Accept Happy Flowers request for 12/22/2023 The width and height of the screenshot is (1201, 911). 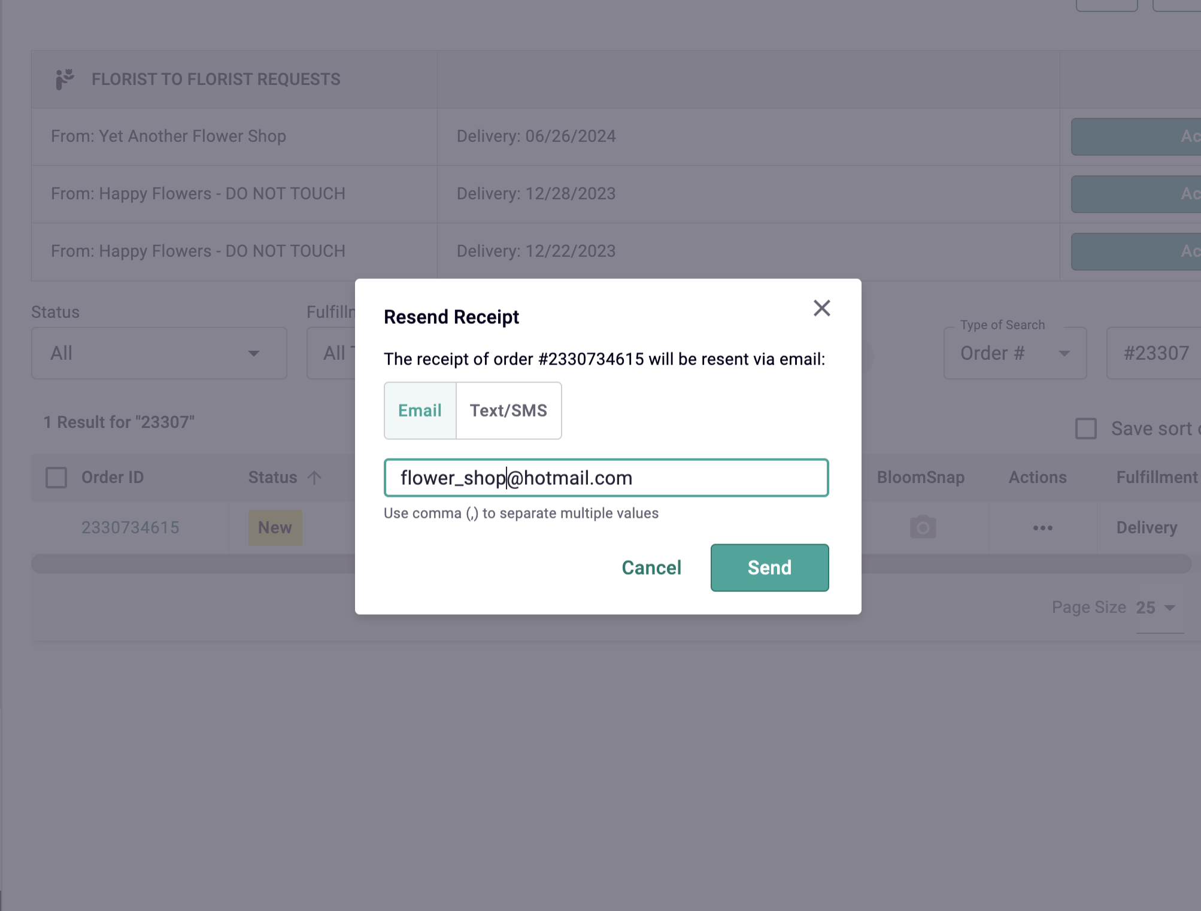1136,251
